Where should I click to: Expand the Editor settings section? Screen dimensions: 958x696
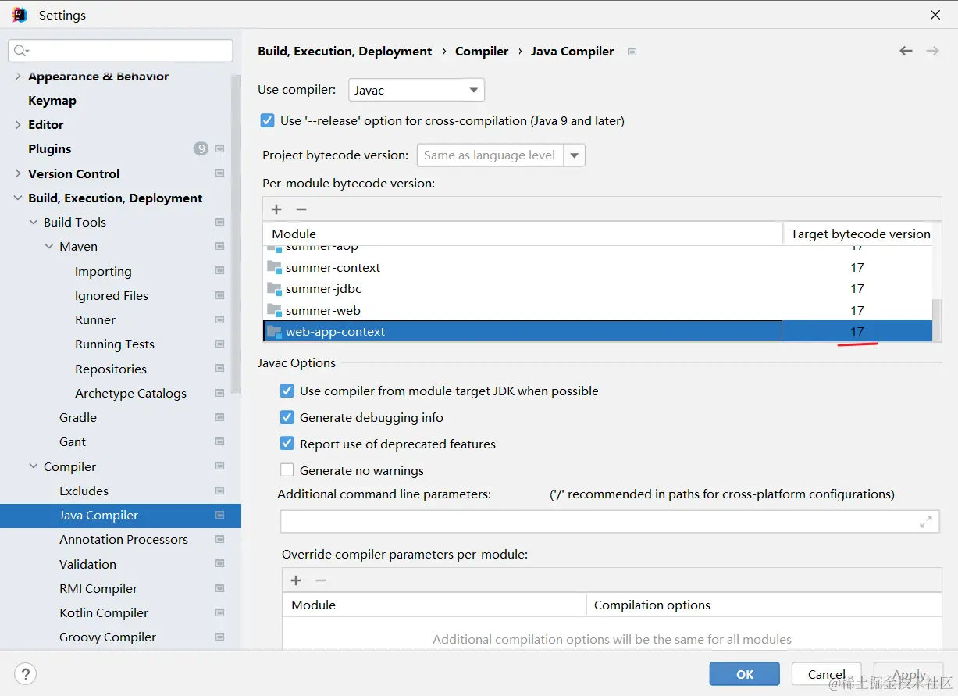pyautogui.click(x=18, y=124)
